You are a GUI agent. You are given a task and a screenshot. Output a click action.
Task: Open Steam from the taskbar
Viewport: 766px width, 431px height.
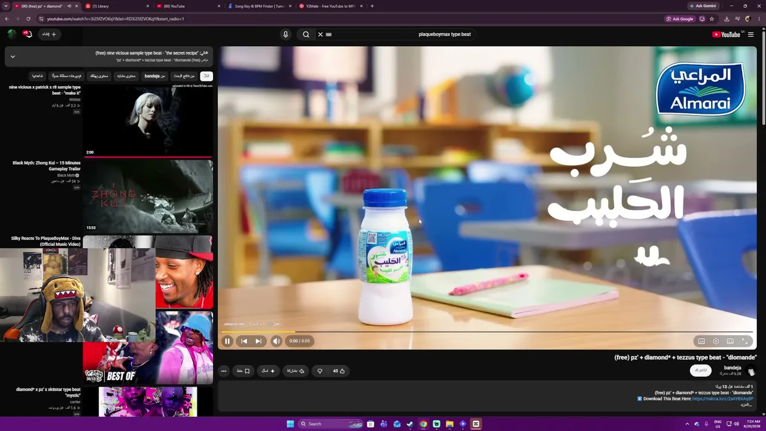[x=410, y=424]
